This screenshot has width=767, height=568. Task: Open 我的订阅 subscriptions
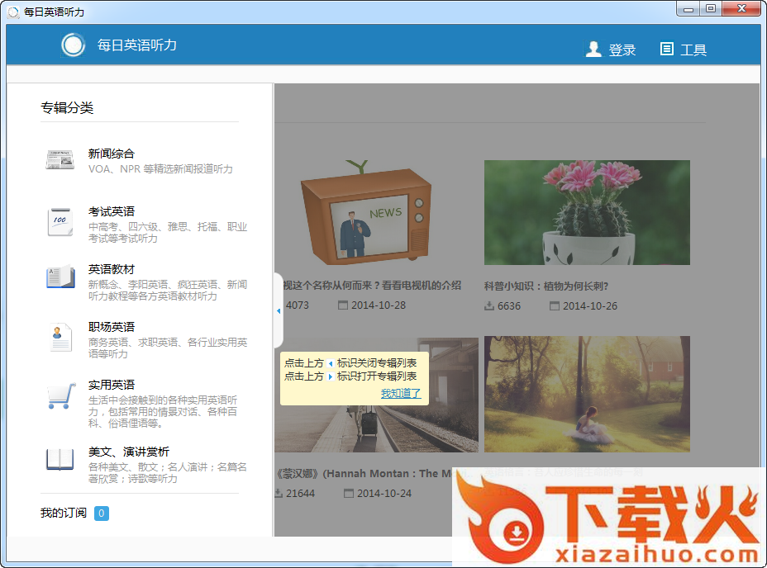(64, 514)
